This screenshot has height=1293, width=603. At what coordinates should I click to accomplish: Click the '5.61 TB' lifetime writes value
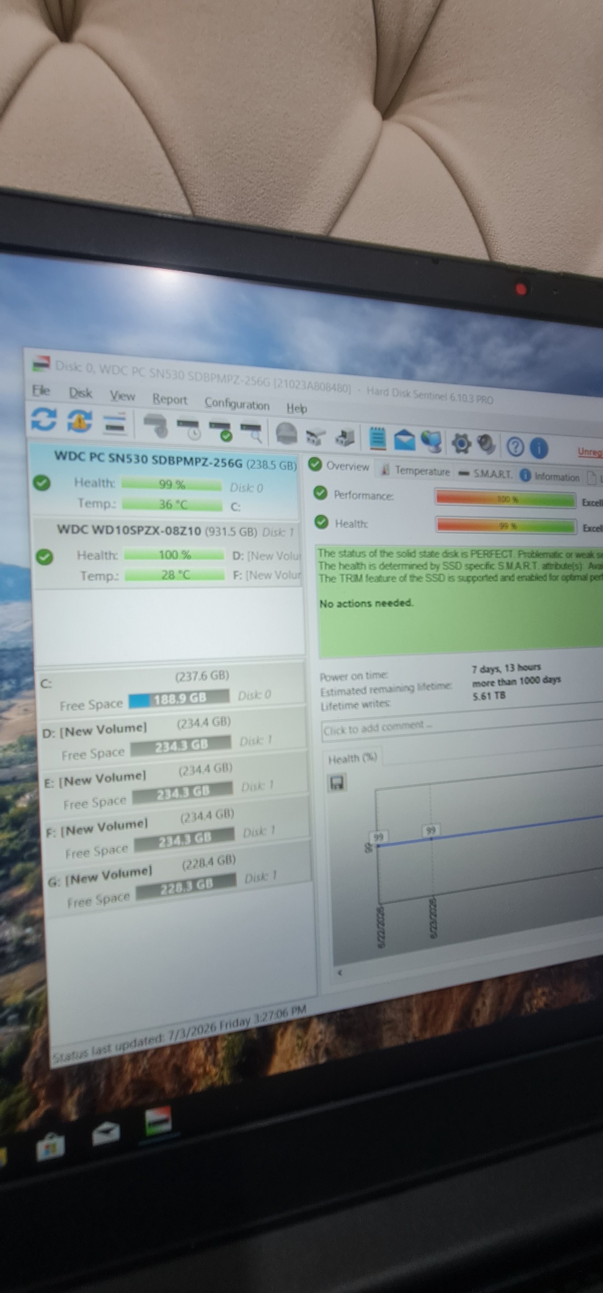(x=489, y=697)
